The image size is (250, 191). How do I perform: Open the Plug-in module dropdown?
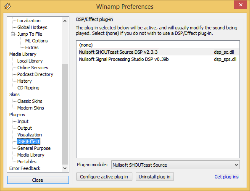coord(175,165)
